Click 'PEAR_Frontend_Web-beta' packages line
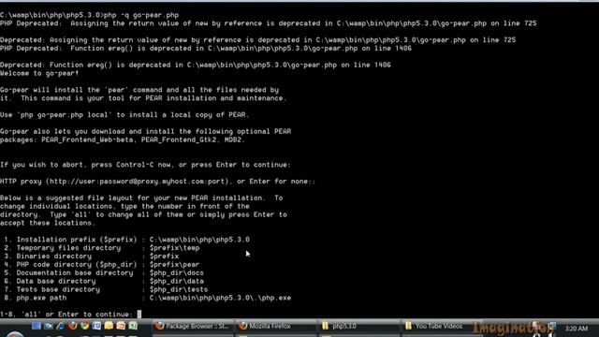This screenshot has height=337, width=599. (x=123, y=139)
